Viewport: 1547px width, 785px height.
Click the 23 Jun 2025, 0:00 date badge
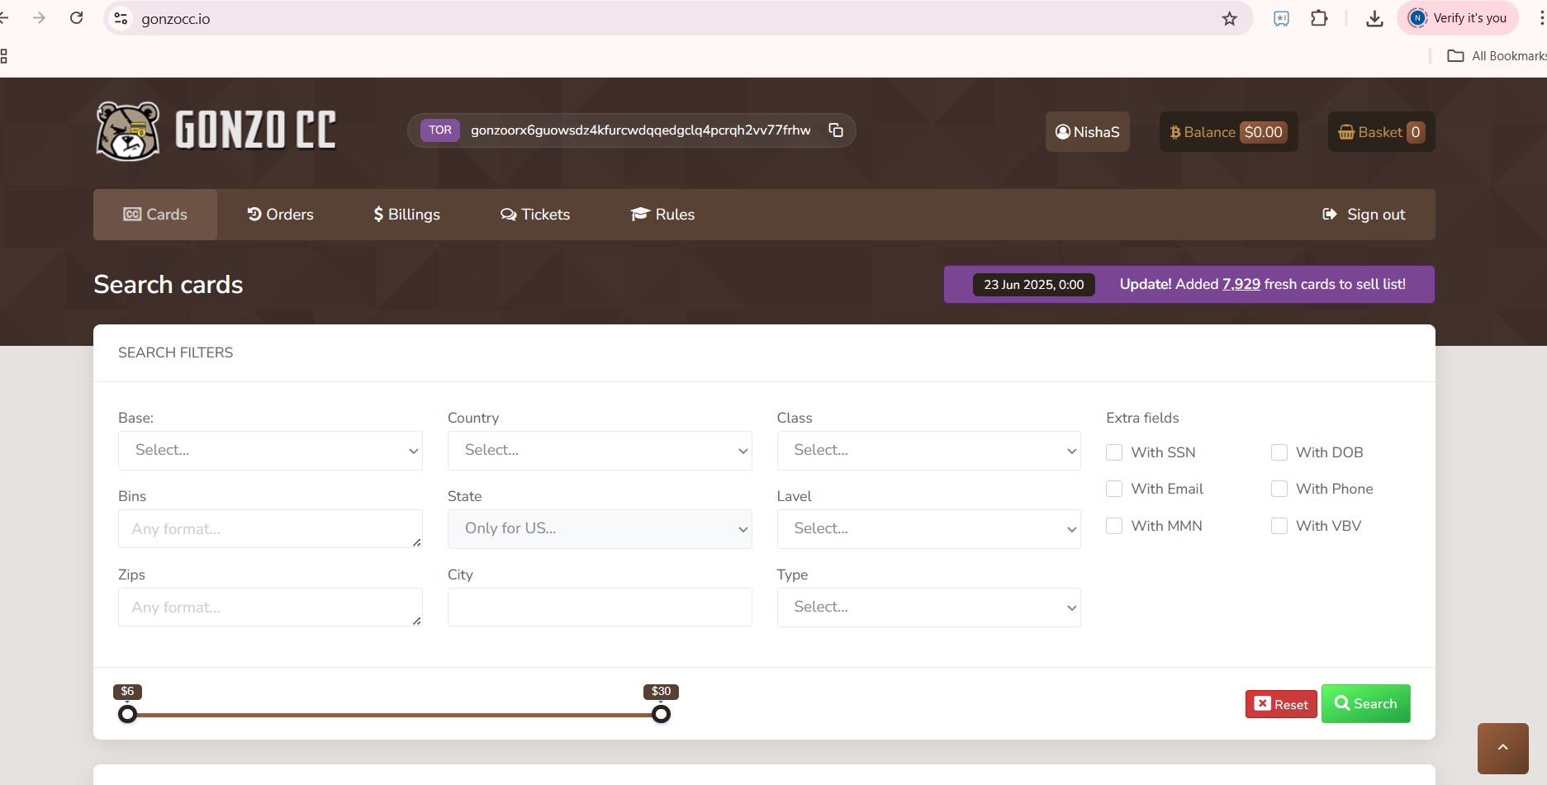(1033, 285)
